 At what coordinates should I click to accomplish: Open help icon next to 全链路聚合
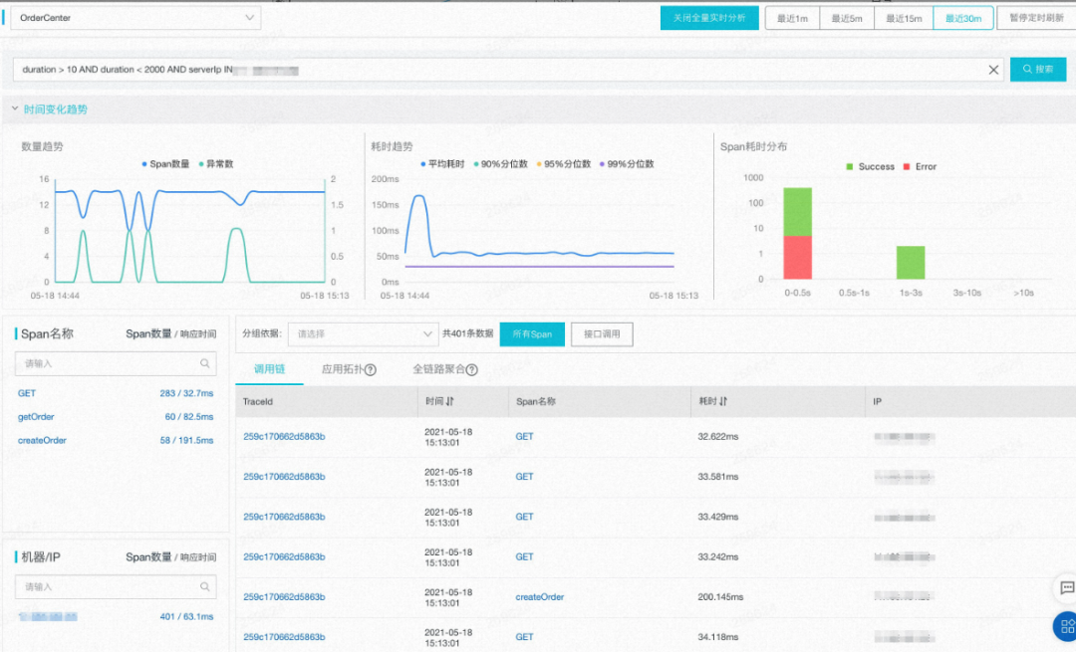pos(472,369)
